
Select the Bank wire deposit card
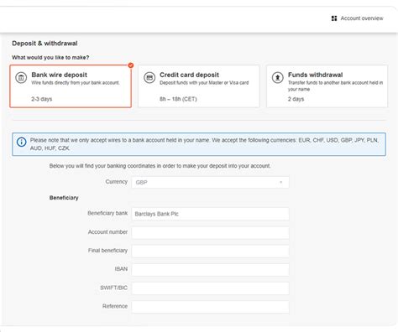(71, 86)
